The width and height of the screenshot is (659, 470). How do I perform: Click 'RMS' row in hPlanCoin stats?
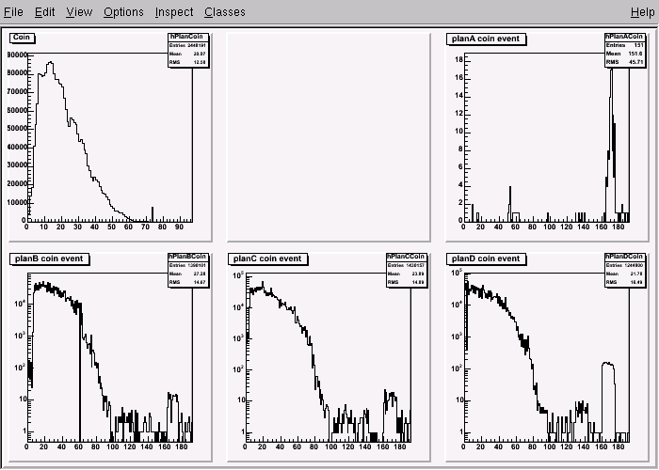pos(188,63)
